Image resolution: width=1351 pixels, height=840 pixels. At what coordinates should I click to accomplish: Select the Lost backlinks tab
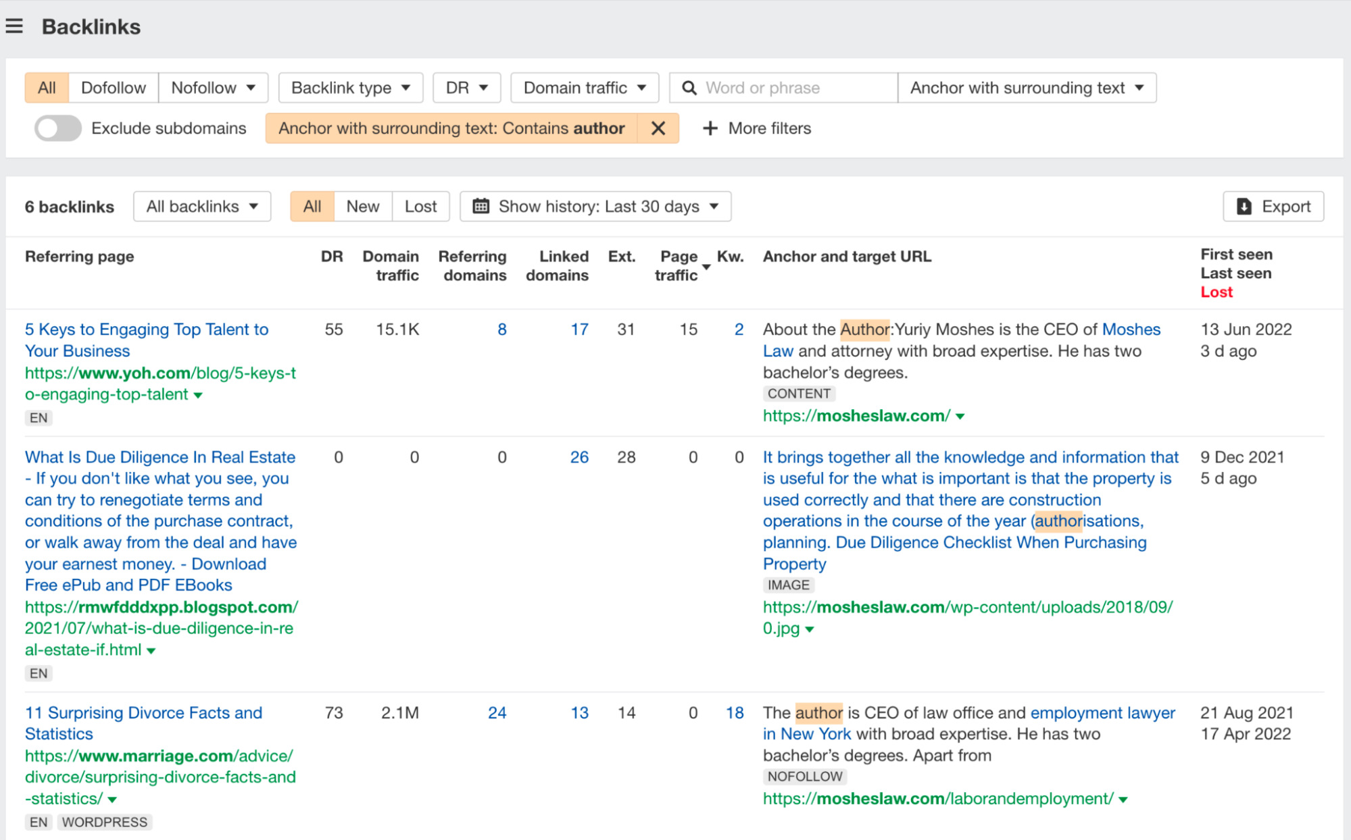[420, 205]
